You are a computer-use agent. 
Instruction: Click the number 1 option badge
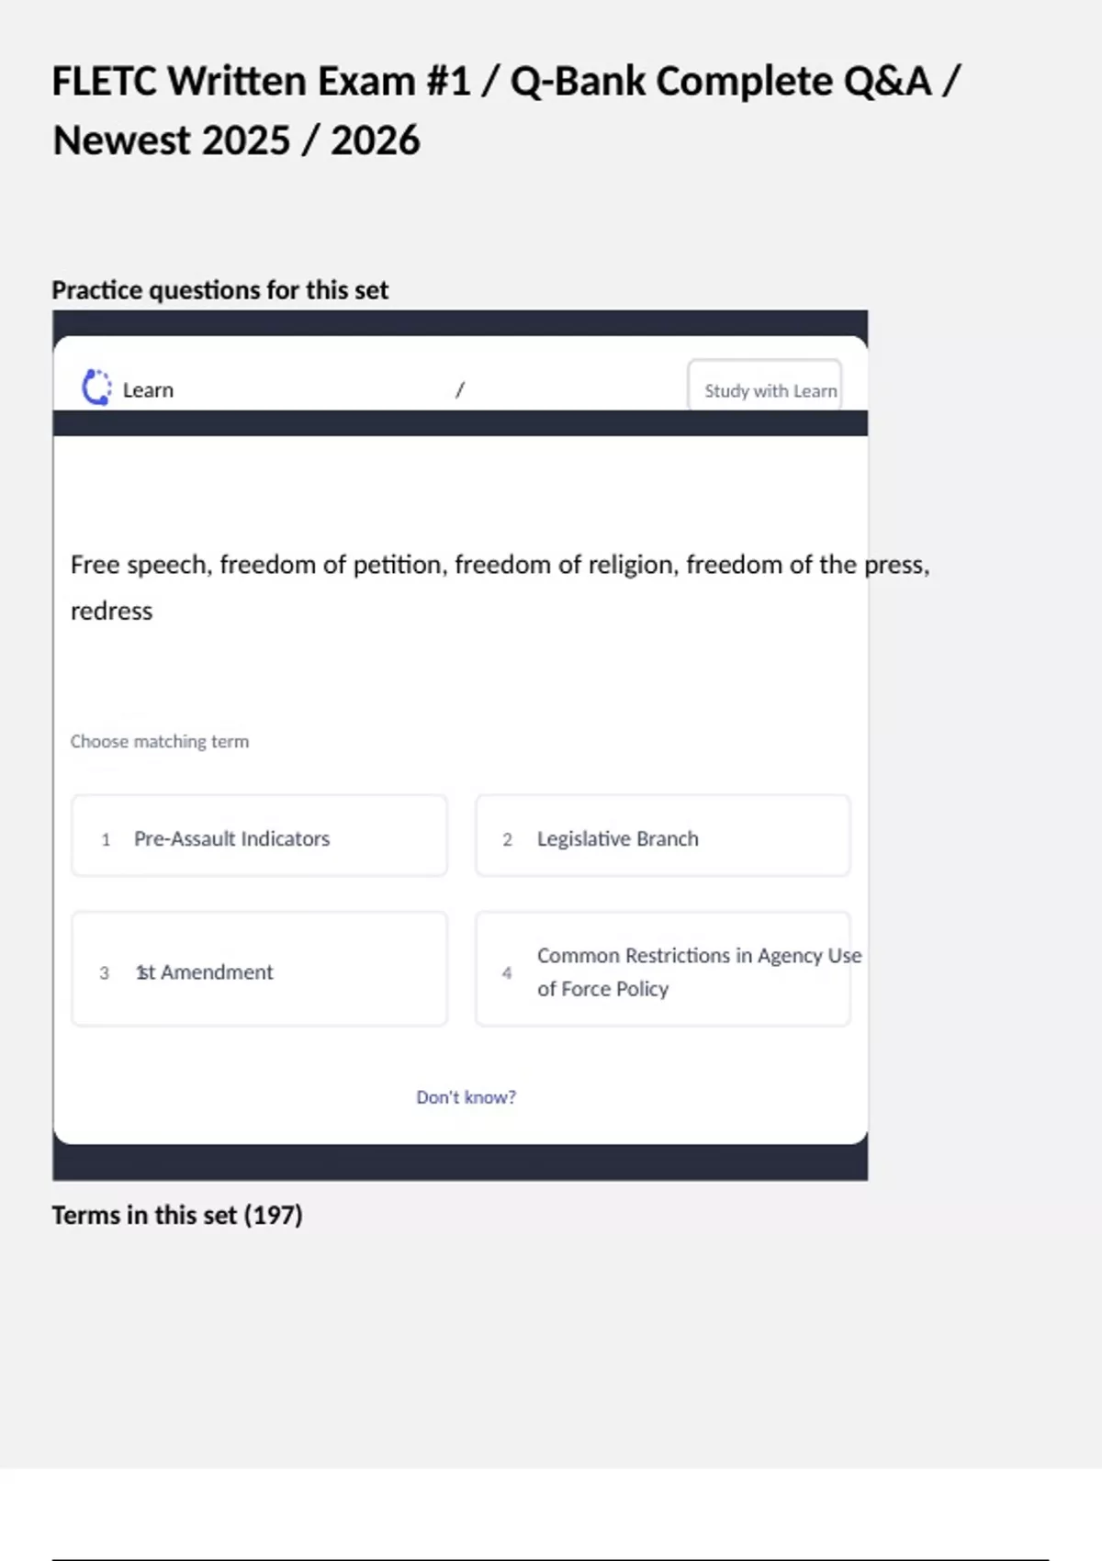(106, 839)
